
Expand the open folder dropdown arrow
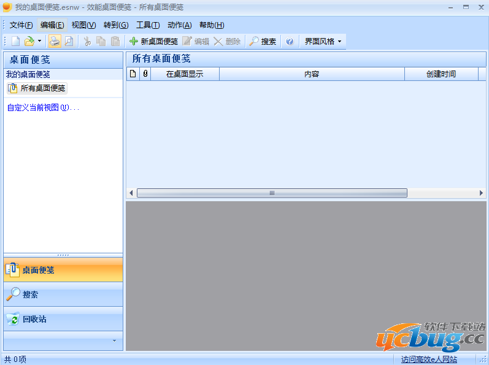point(39,41)
